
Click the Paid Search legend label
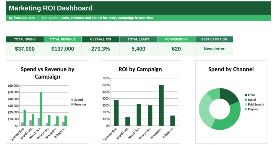(x=256, y=104)
